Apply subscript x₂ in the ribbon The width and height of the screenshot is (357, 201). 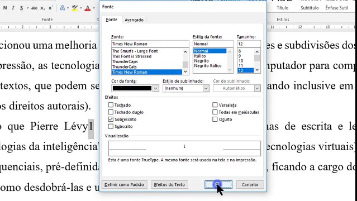[x=42, y=8]
